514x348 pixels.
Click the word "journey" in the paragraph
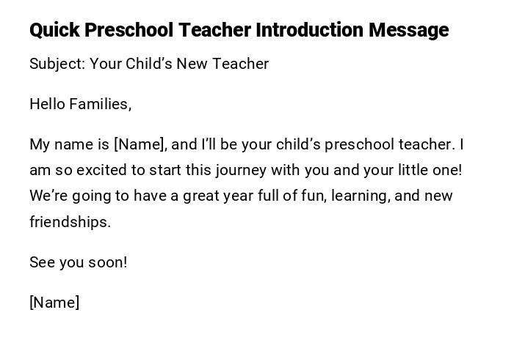tap(241, 170)
